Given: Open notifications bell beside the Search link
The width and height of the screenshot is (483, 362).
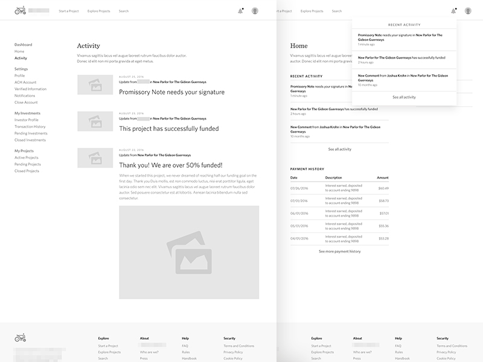Looking at the screenshot, I should (x=240, y=11).
